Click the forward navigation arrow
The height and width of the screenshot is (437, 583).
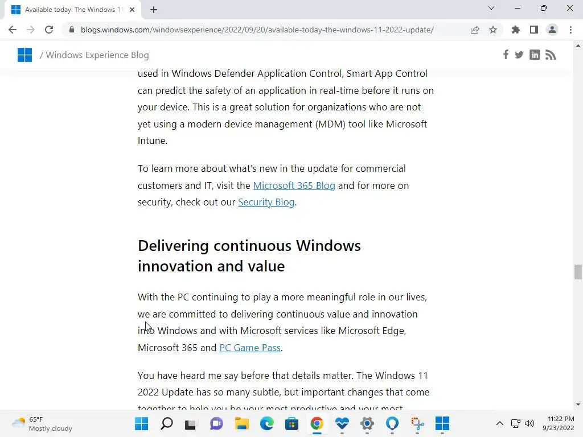point(31,30)
